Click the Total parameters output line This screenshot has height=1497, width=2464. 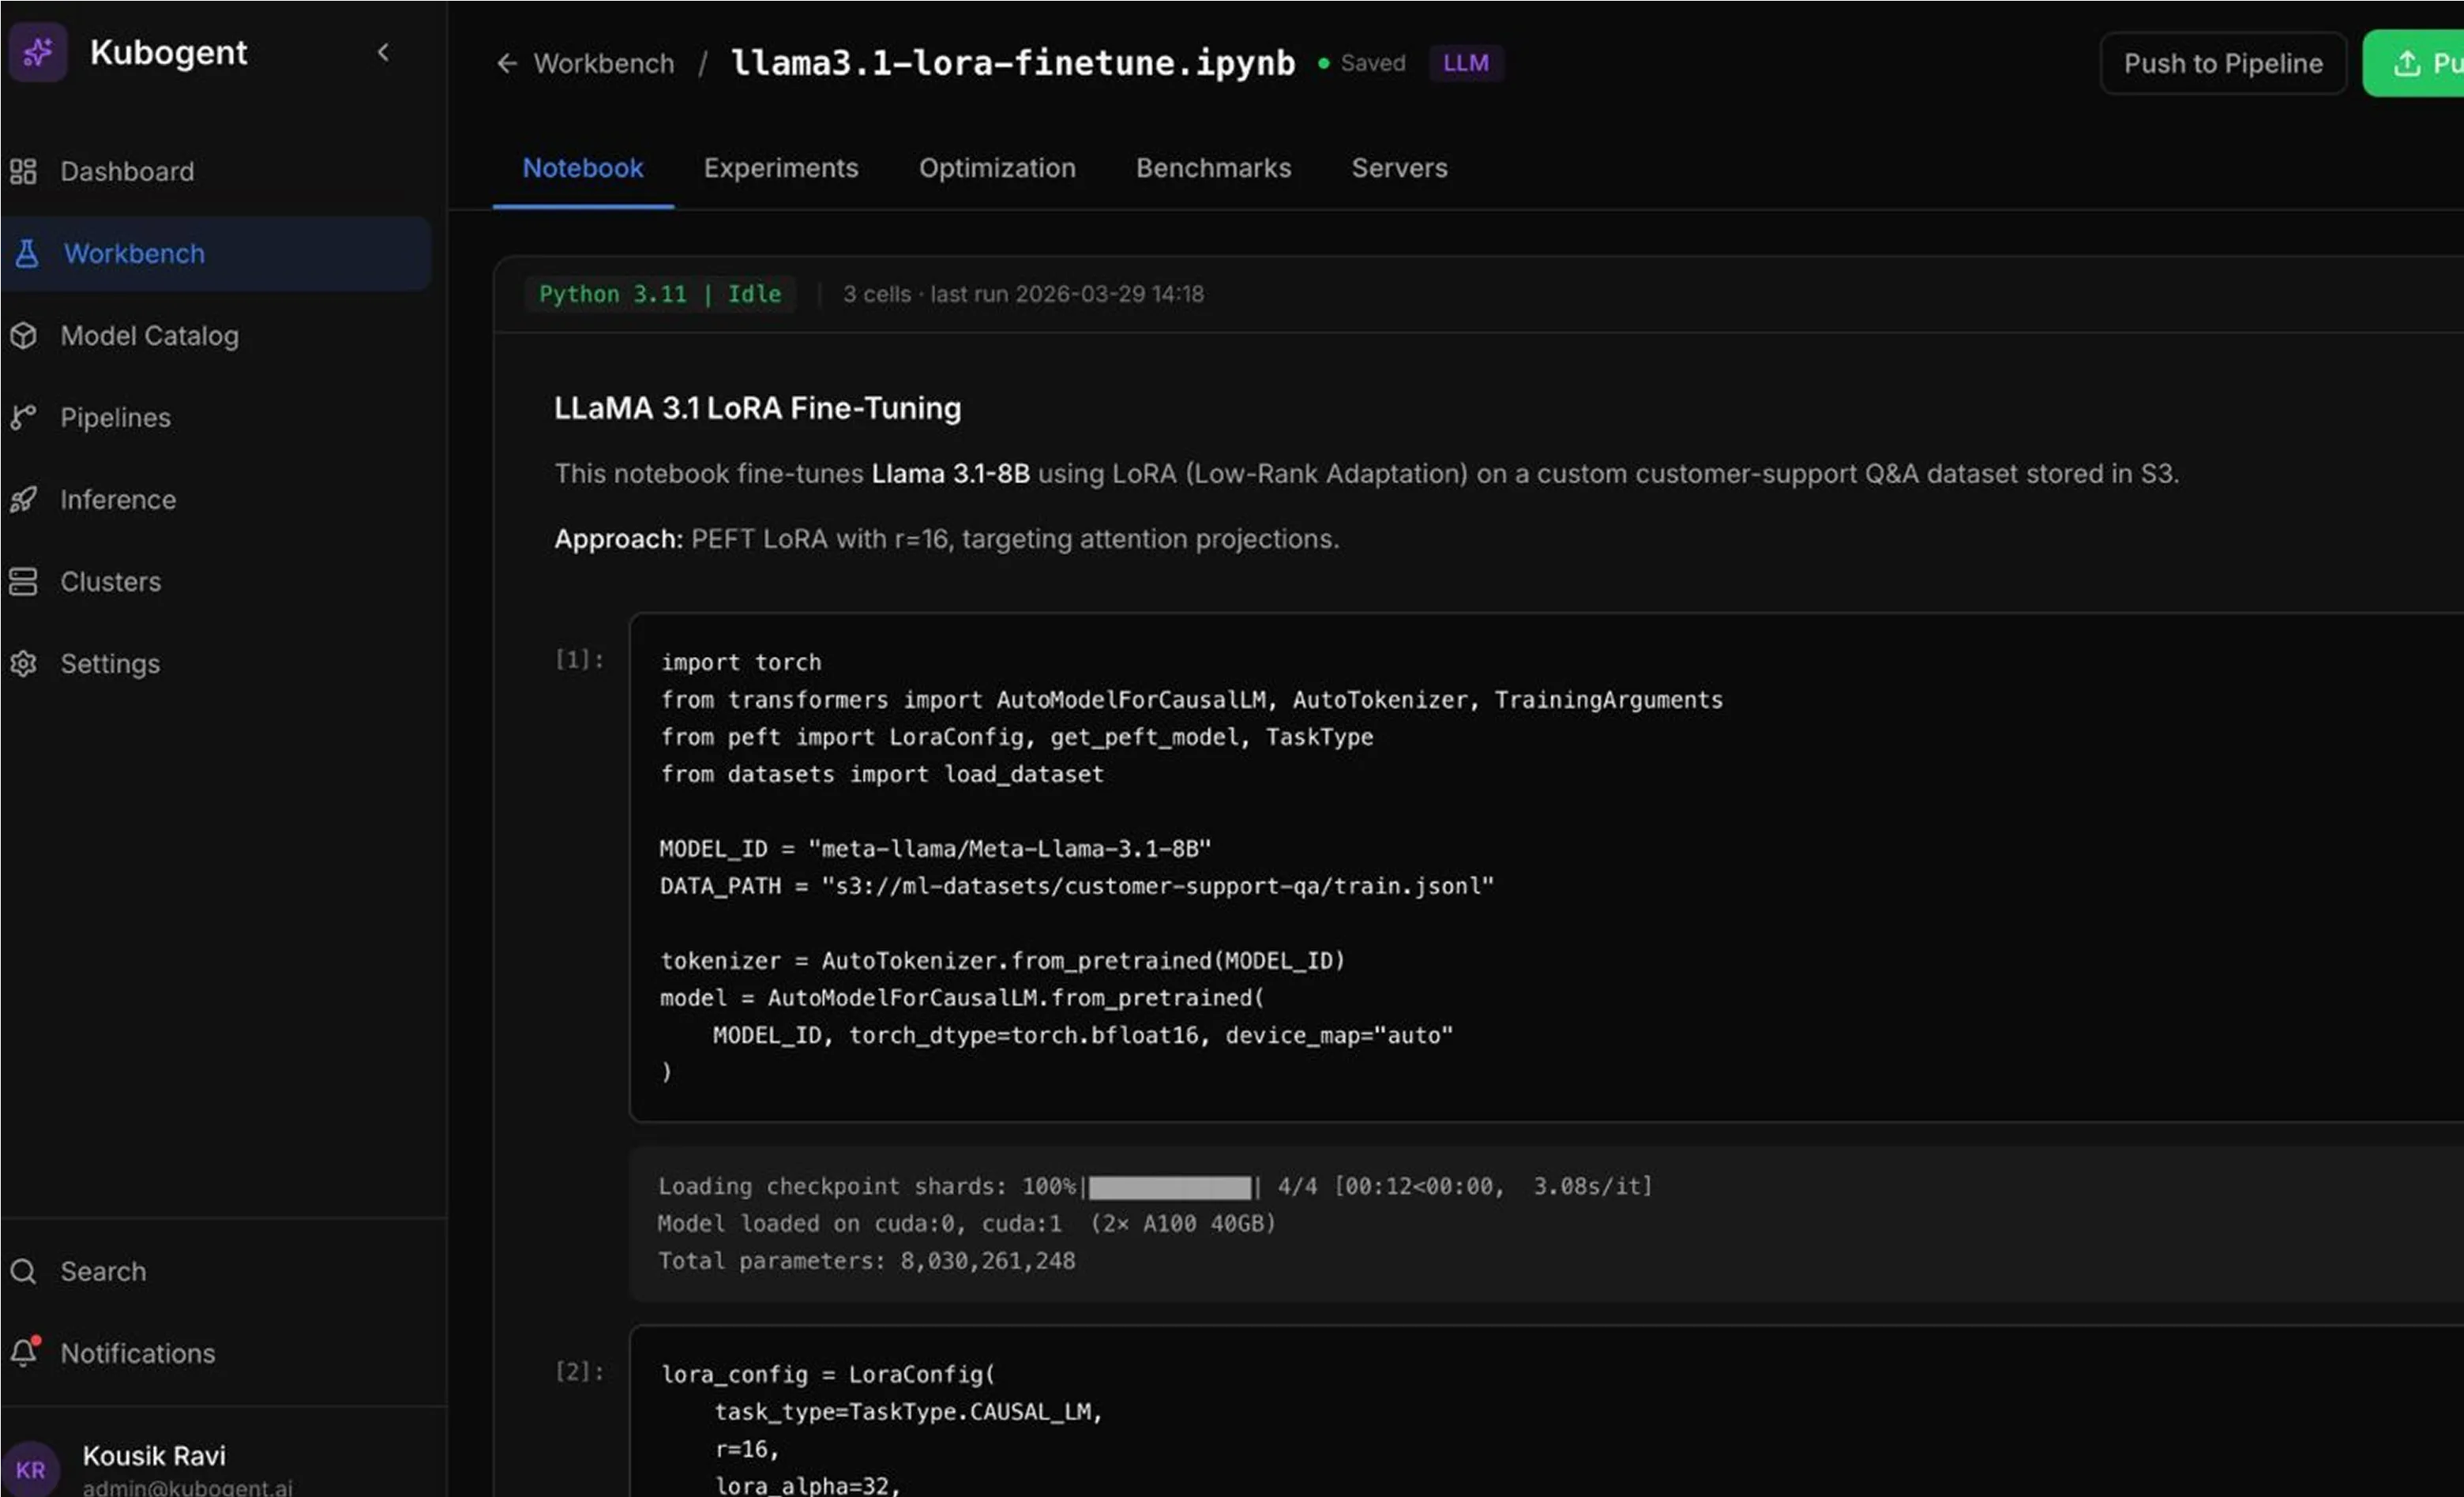point(866,1260)
